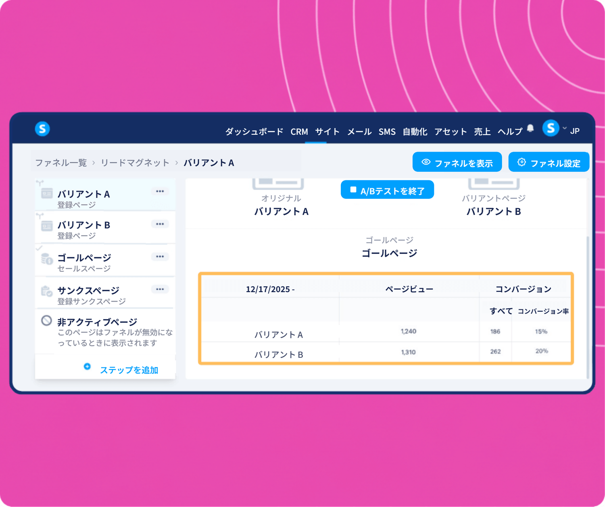Click ステップを追加 link
605x507 pixels.
(x=129, y=370)
